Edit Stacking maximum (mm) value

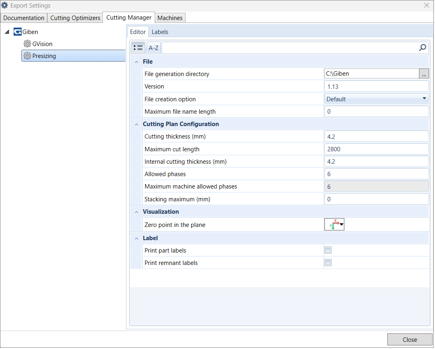376,199
